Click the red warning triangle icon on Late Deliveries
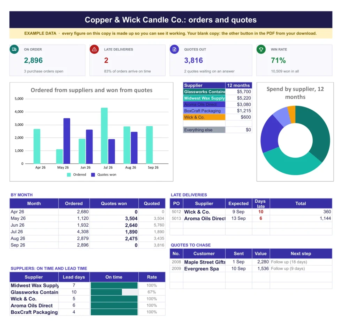 94,49
